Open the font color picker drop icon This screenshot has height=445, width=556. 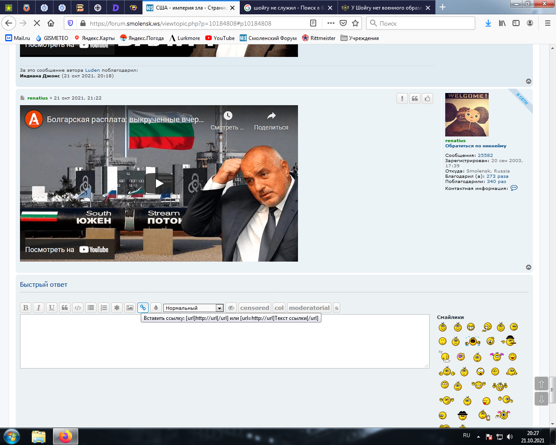pyautogui.click(x=156, y=308)
